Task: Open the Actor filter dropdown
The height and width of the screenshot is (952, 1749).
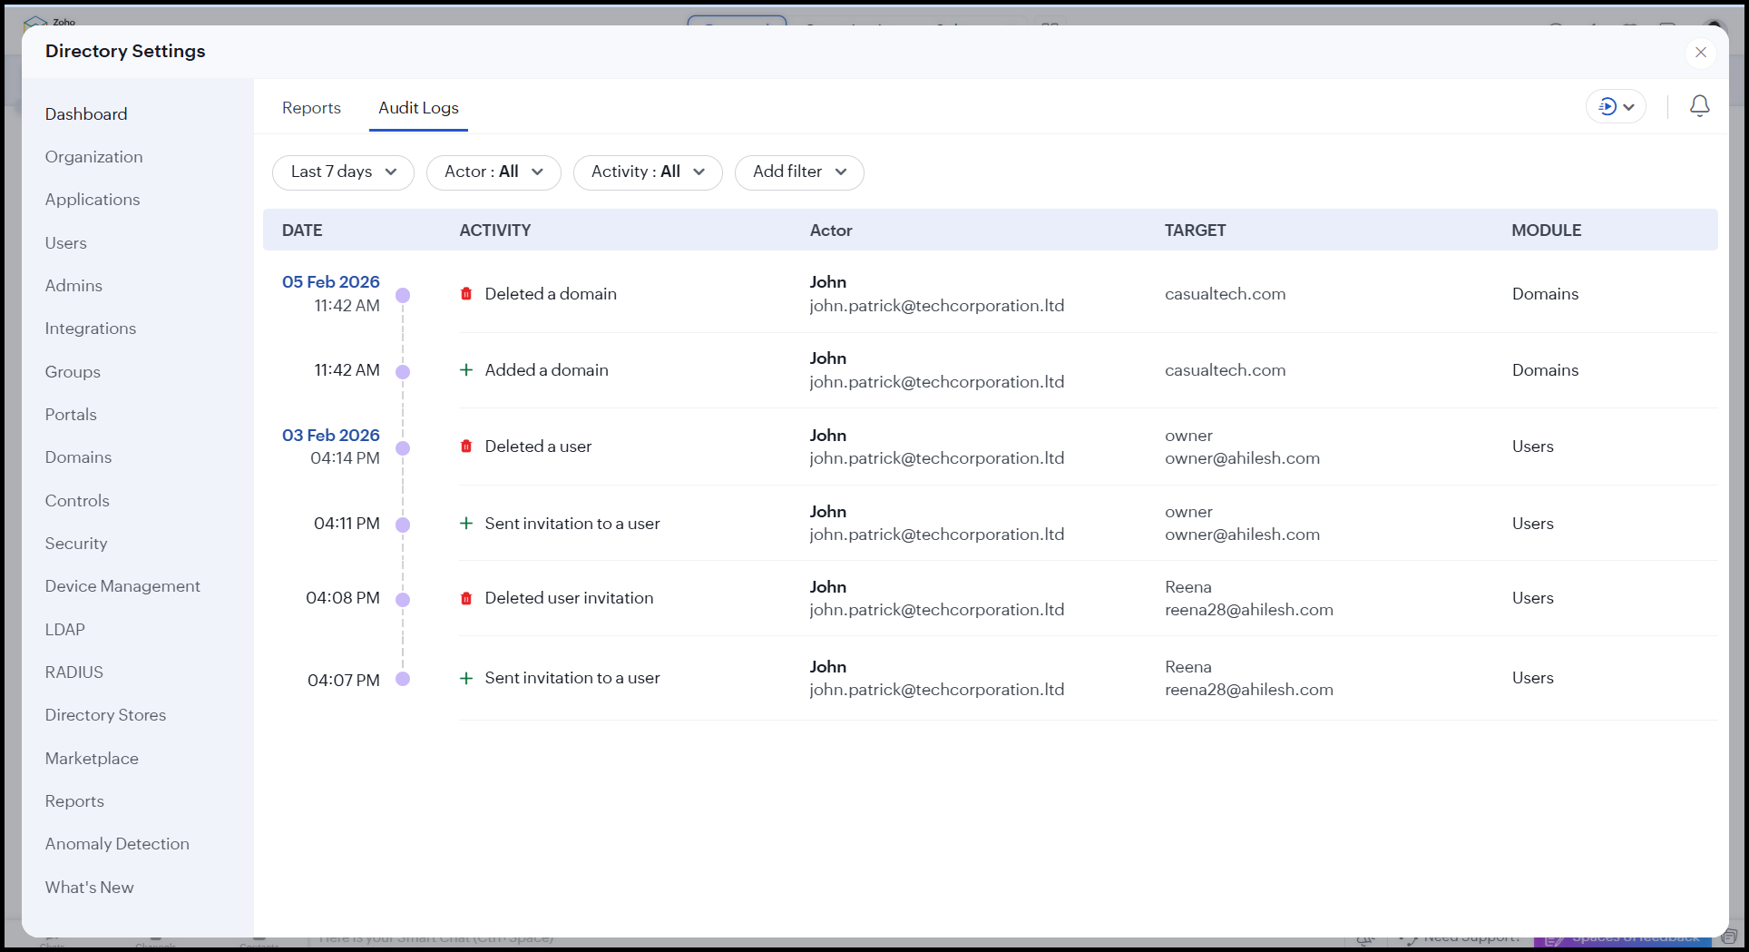Action: point(493,172)
